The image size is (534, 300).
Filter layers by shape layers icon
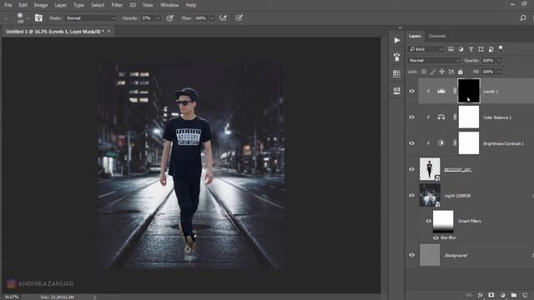tap(481, 49)
